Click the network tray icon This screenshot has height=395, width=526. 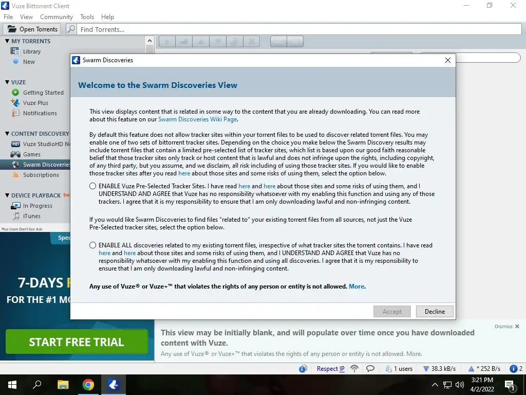pyautogui.click(x=447, y=385)
